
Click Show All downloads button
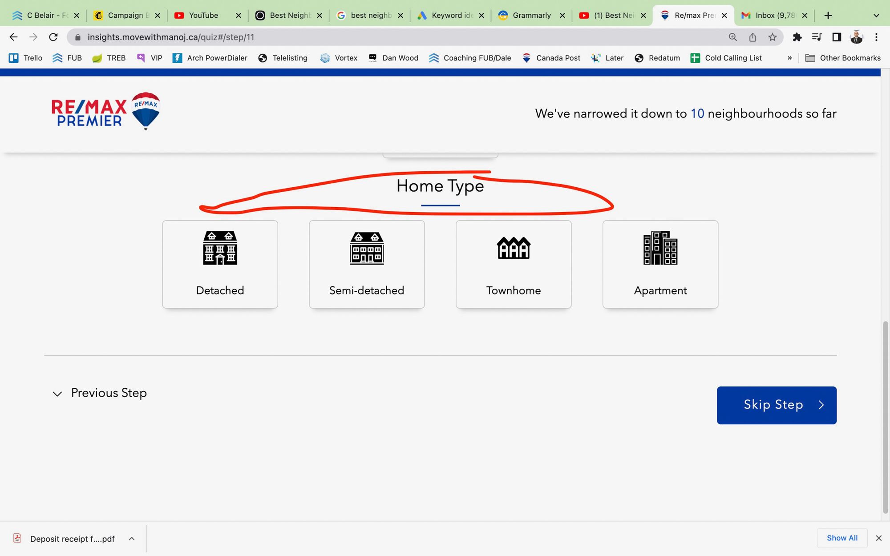(842, 538)
